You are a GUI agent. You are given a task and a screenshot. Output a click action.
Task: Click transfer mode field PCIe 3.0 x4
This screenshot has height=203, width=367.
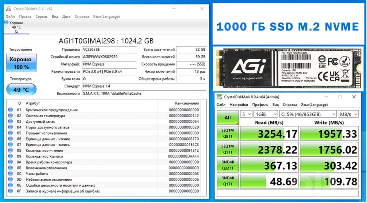(109, 72)
